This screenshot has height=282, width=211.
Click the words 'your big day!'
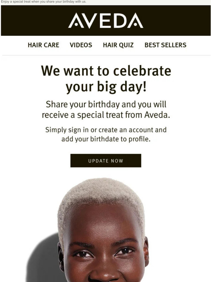[x=106, y=87]
